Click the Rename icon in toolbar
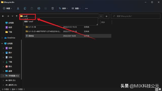The width and height of the screenshot is (162, 91). 39,8
